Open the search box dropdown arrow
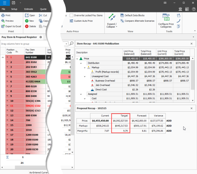 (x=66, y=44)
